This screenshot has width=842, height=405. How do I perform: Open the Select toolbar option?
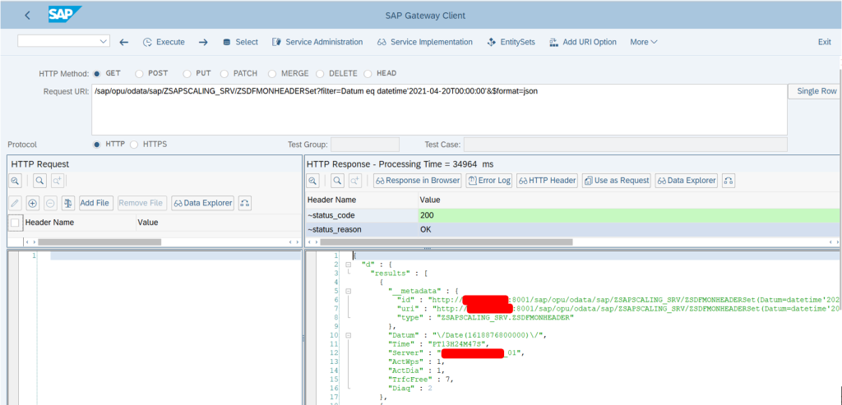240,42
